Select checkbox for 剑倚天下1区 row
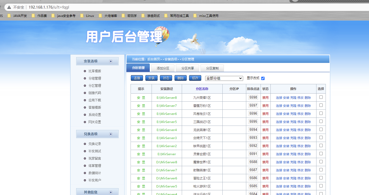The height and width of the screenshot is (195, 369). [321, 137]
